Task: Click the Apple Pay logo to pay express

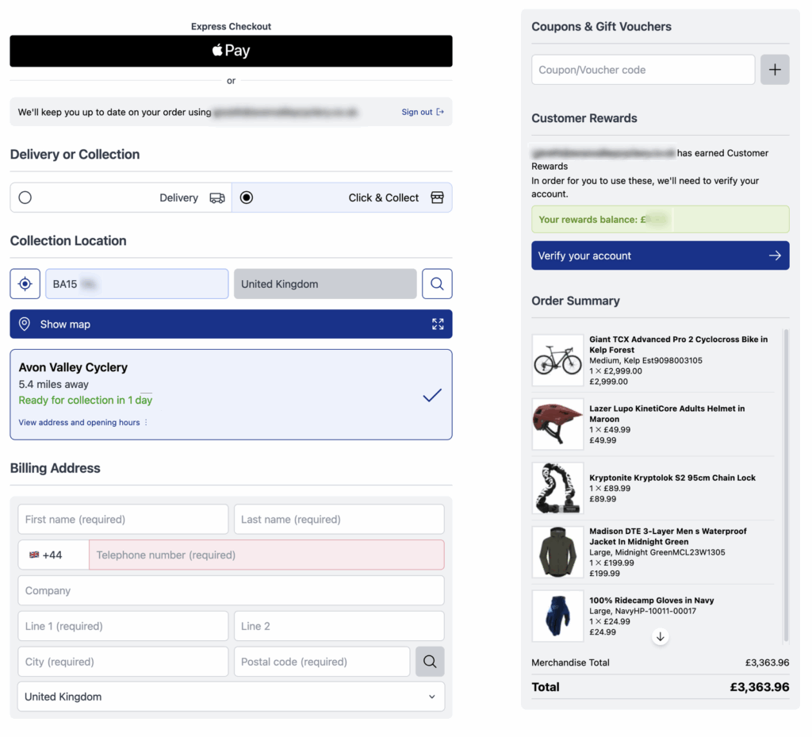Action: (x=231, y=51)
